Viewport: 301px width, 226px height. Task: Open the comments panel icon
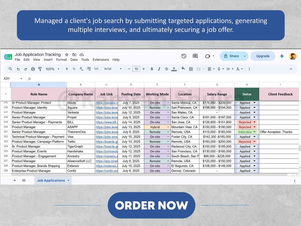(195, 56)
